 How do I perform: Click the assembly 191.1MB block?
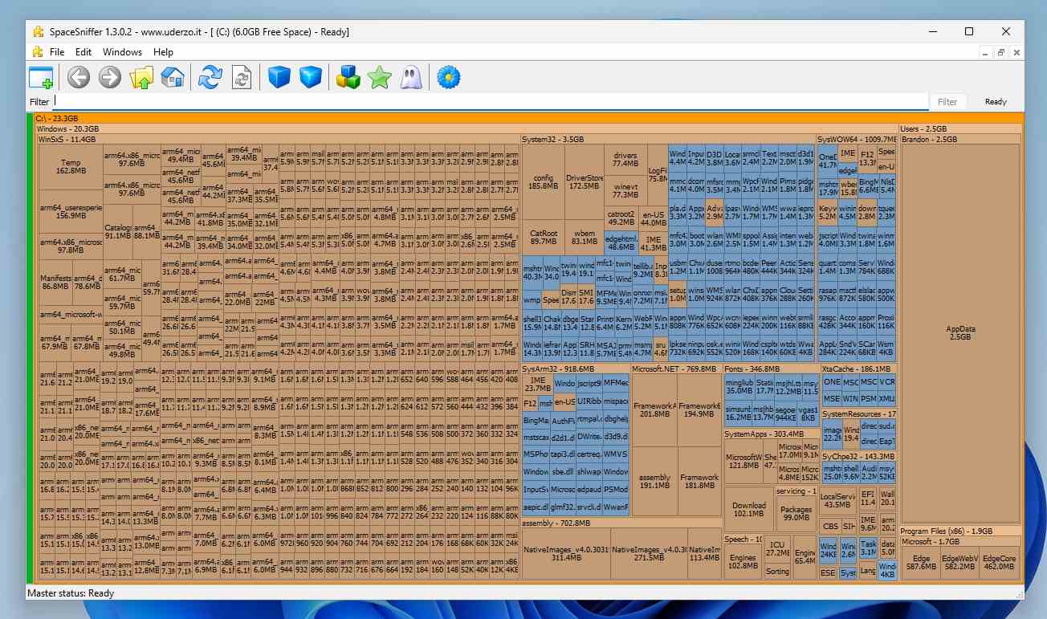point(654,482)
